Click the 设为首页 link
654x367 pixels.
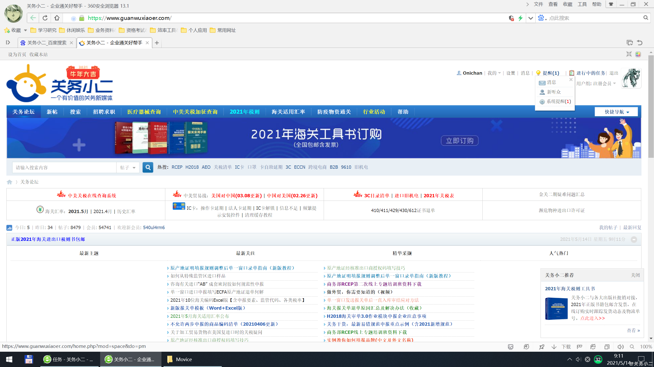(17, 54)
